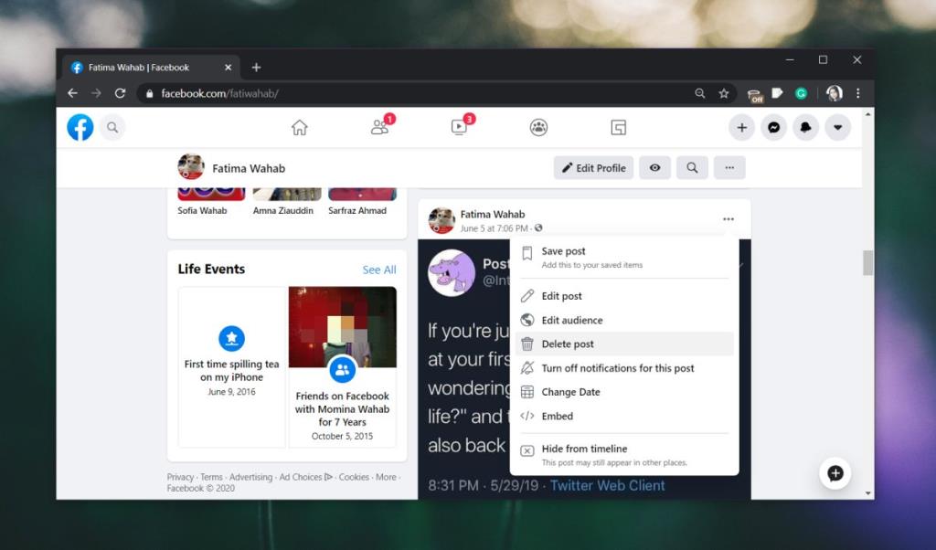The width and height of the screenshot is (936, 550).
Task: Open the Facebook home feed icon
Action: (300, 128)
